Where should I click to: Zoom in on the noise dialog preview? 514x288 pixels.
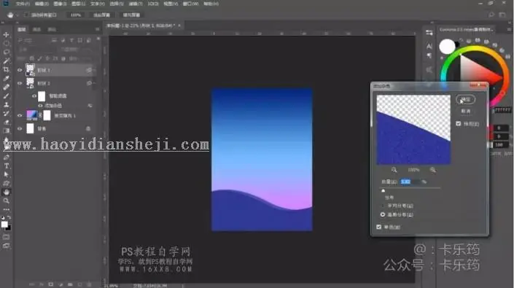tap(433, 170)
